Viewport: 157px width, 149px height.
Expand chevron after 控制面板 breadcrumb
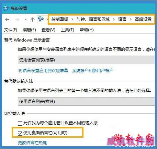point(72,19)
